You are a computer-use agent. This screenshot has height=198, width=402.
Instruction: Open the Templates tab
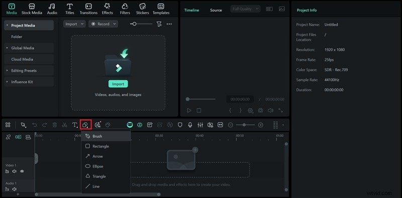(x=161, y=9)
